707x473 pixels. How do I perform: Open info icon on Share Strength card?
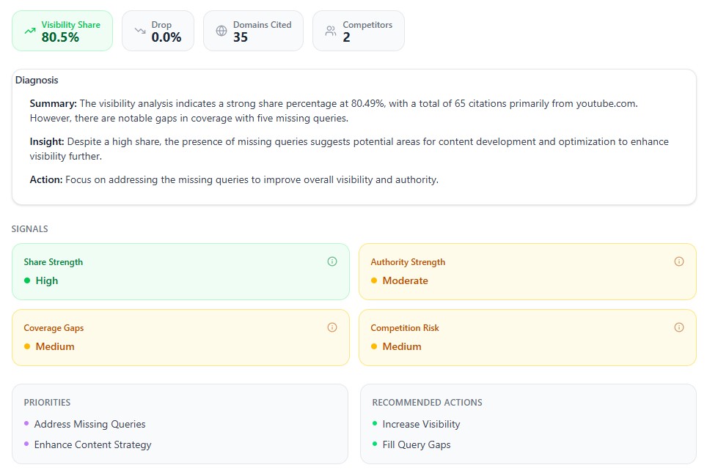tap(332, 261)
